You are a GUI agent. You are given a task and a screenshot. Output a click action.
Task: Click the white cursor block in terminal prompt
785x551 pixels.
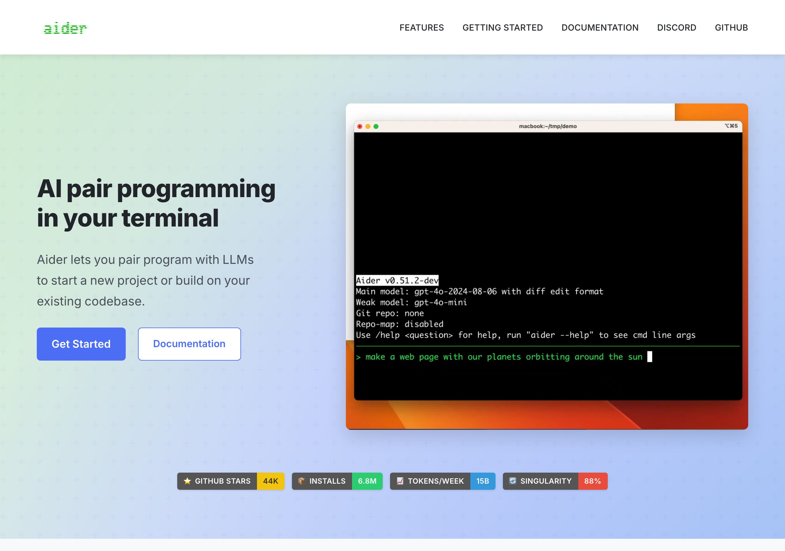pos(649,356)
